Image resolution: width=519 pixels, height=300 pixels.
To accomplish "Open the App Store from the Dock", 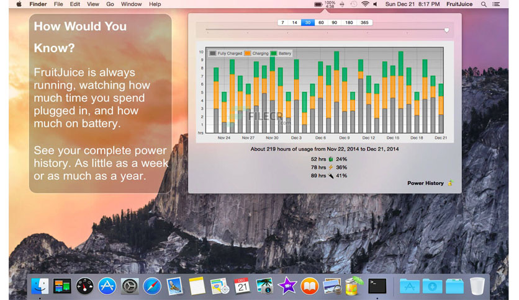I will pyautogui.click(x=107, y=286).
